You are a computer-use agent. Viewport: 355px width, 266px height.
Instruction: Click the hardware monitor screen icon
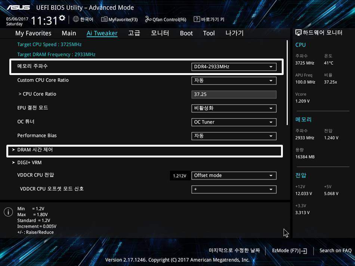298,33
